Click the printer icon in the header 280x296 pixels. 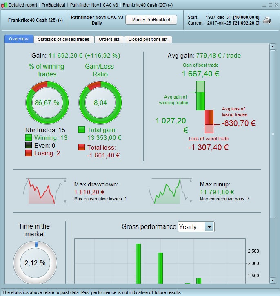[267, 20]
